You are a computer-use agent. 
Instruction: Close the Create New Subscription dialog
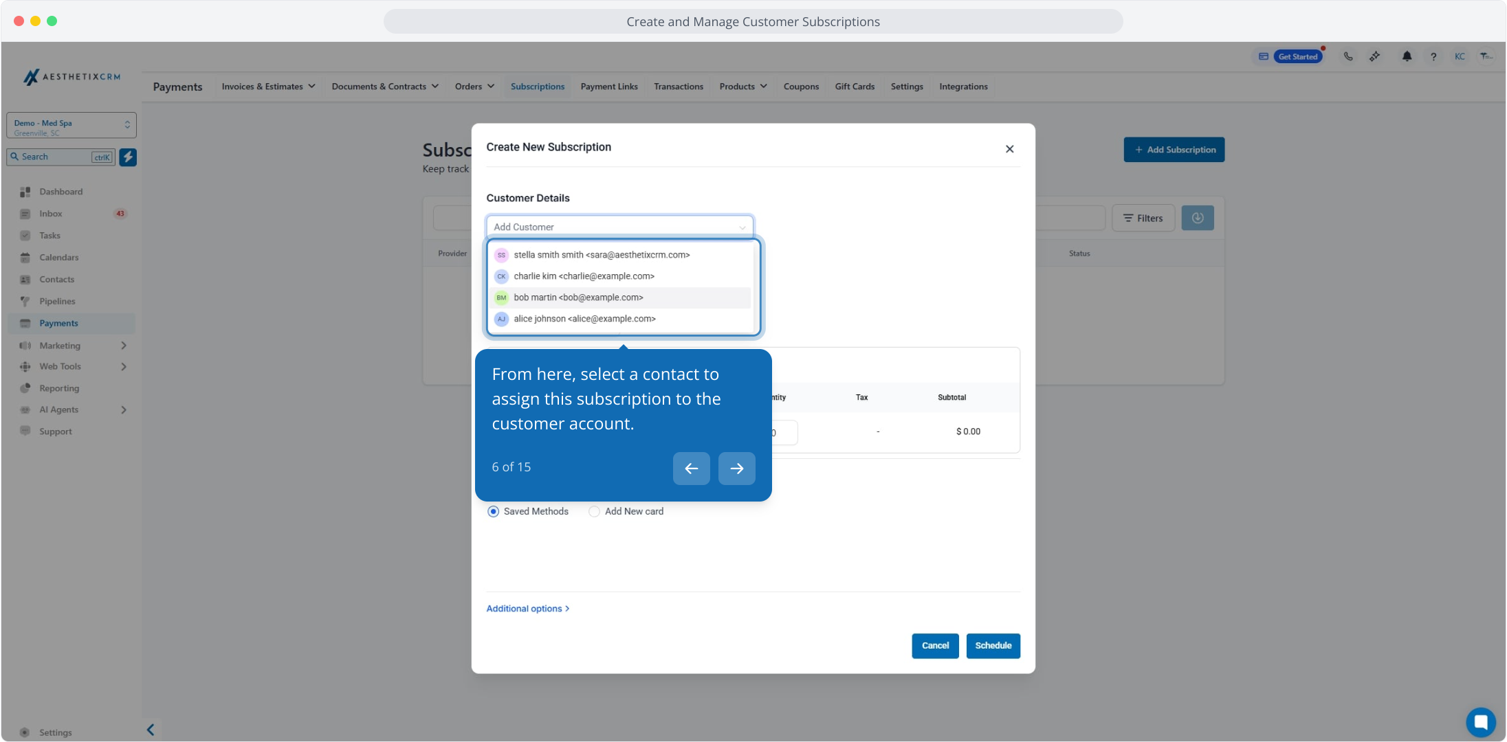click(1009, 149)
